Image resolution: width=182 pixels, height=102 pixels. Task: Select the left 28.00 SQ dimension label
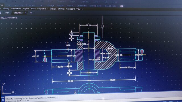71,56
